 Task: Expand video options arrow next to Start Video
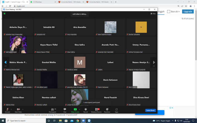click(x=23, y=109)
